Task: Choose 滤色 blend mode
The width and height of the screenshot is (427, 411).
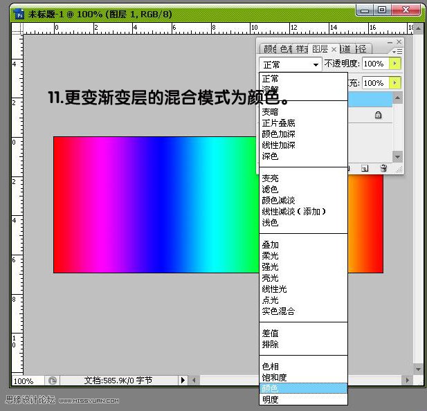Action: 303,189
